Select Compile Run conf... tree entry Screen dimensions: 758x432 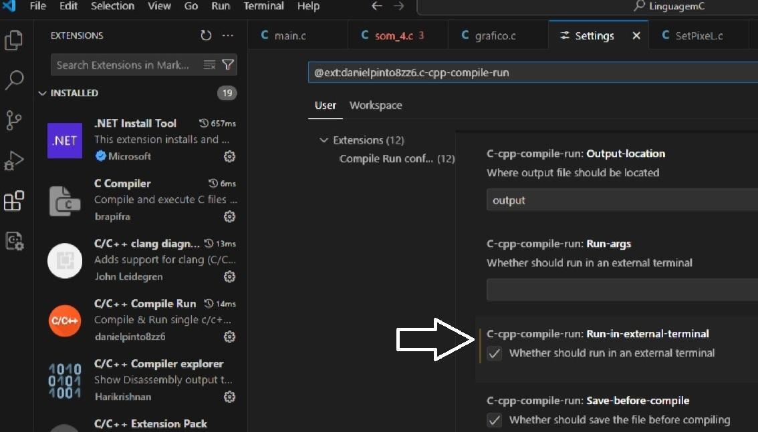tap(396, 159)
